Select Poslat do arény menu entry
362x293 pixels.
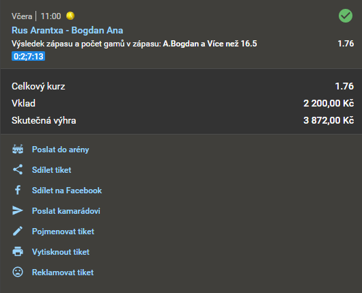[60, 150]
